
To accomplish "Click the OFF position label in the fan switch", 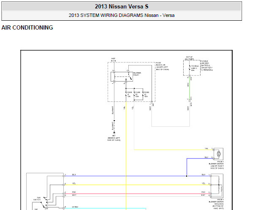I will [x=46, y=209].
